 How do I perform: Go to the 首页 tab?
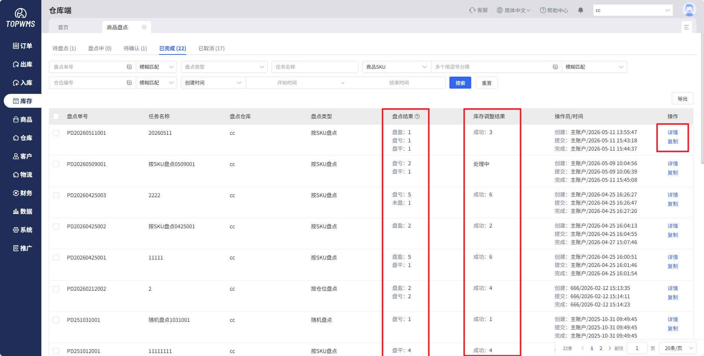coord(63,27)
